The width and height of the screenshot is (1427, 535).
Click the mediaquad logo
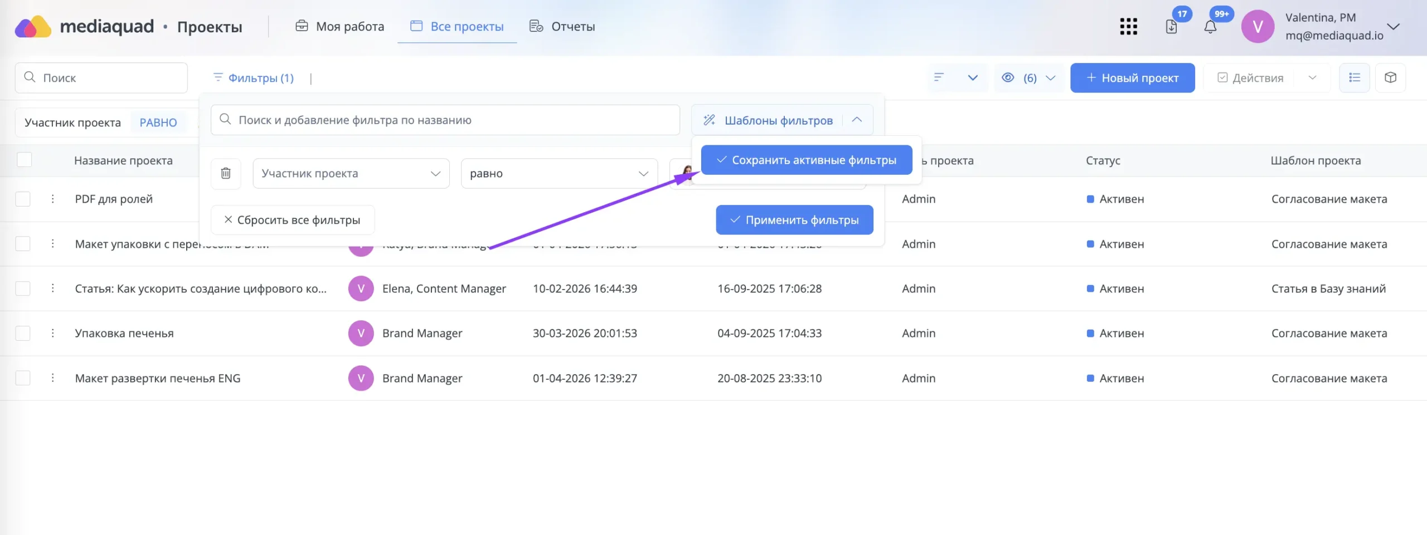[x=84, y=26]
